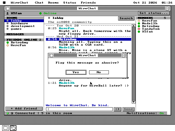Click the hash icon beside hardware room
This screenshot has width=175, height=131.
pyautogui.click(x=7, y=23)
